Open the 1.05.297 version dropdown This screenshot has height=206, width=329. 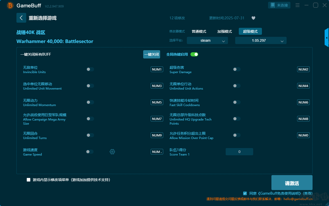261,40
